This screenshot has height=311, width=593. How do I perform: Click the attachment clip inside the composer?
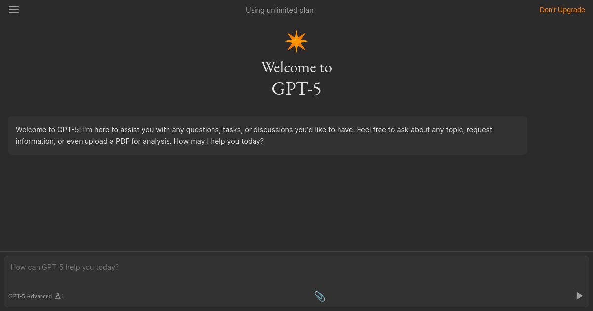coord(320,296)
